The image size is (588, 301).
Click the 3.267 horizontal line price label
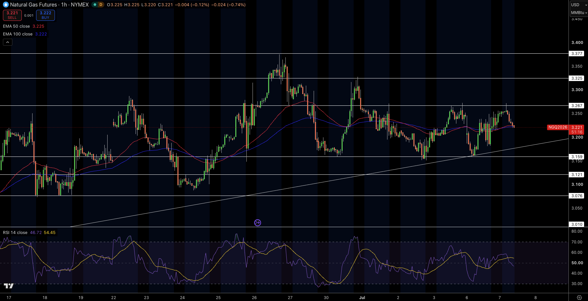tap(577, 106)
